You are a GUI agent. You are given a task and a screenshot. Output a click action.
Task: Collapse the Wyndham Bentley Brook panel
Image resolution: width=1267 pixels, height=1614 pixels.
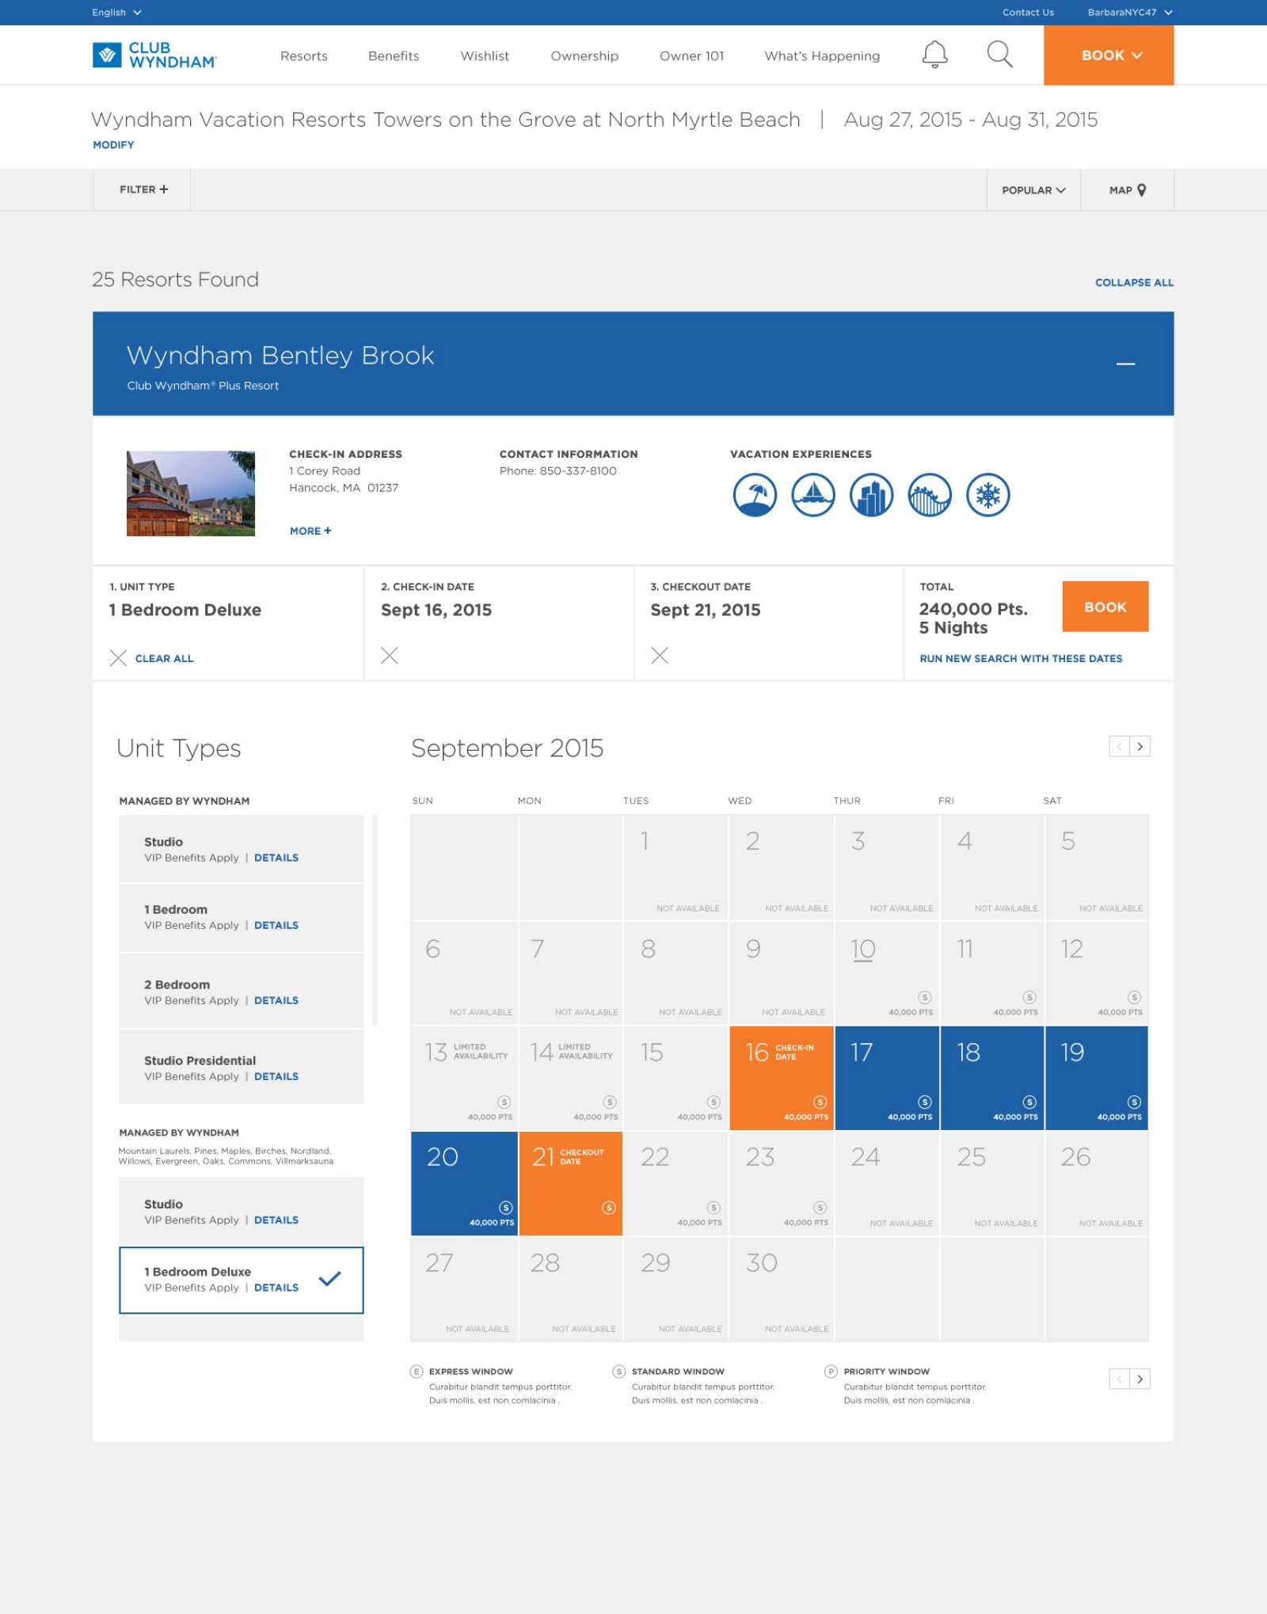tap(1125, 364)
